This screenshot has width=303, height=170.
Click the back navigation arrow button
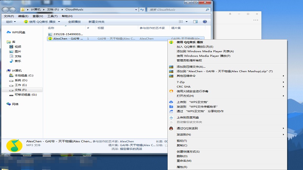click(5, 10)
